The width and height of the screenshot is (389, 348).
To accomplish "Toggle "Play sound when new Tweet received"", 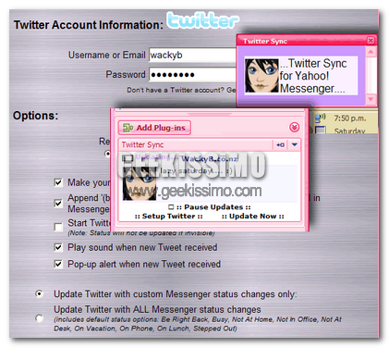I will click(58, 247).
